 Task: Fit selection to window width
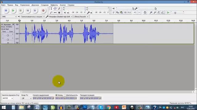pyautogui.click(x=159, y=13)
